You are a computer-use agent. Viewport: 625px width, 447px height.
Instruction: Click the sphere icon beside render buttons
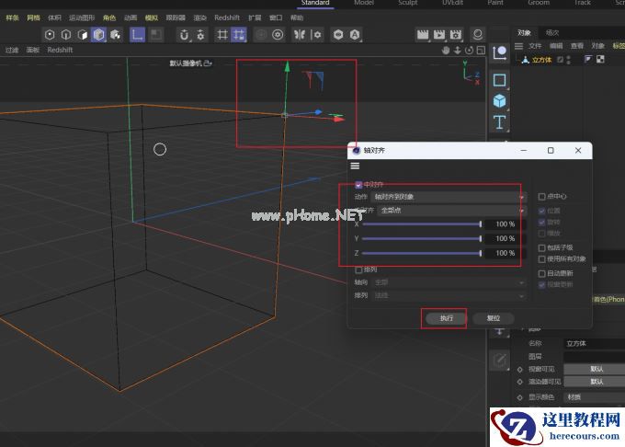478,35
